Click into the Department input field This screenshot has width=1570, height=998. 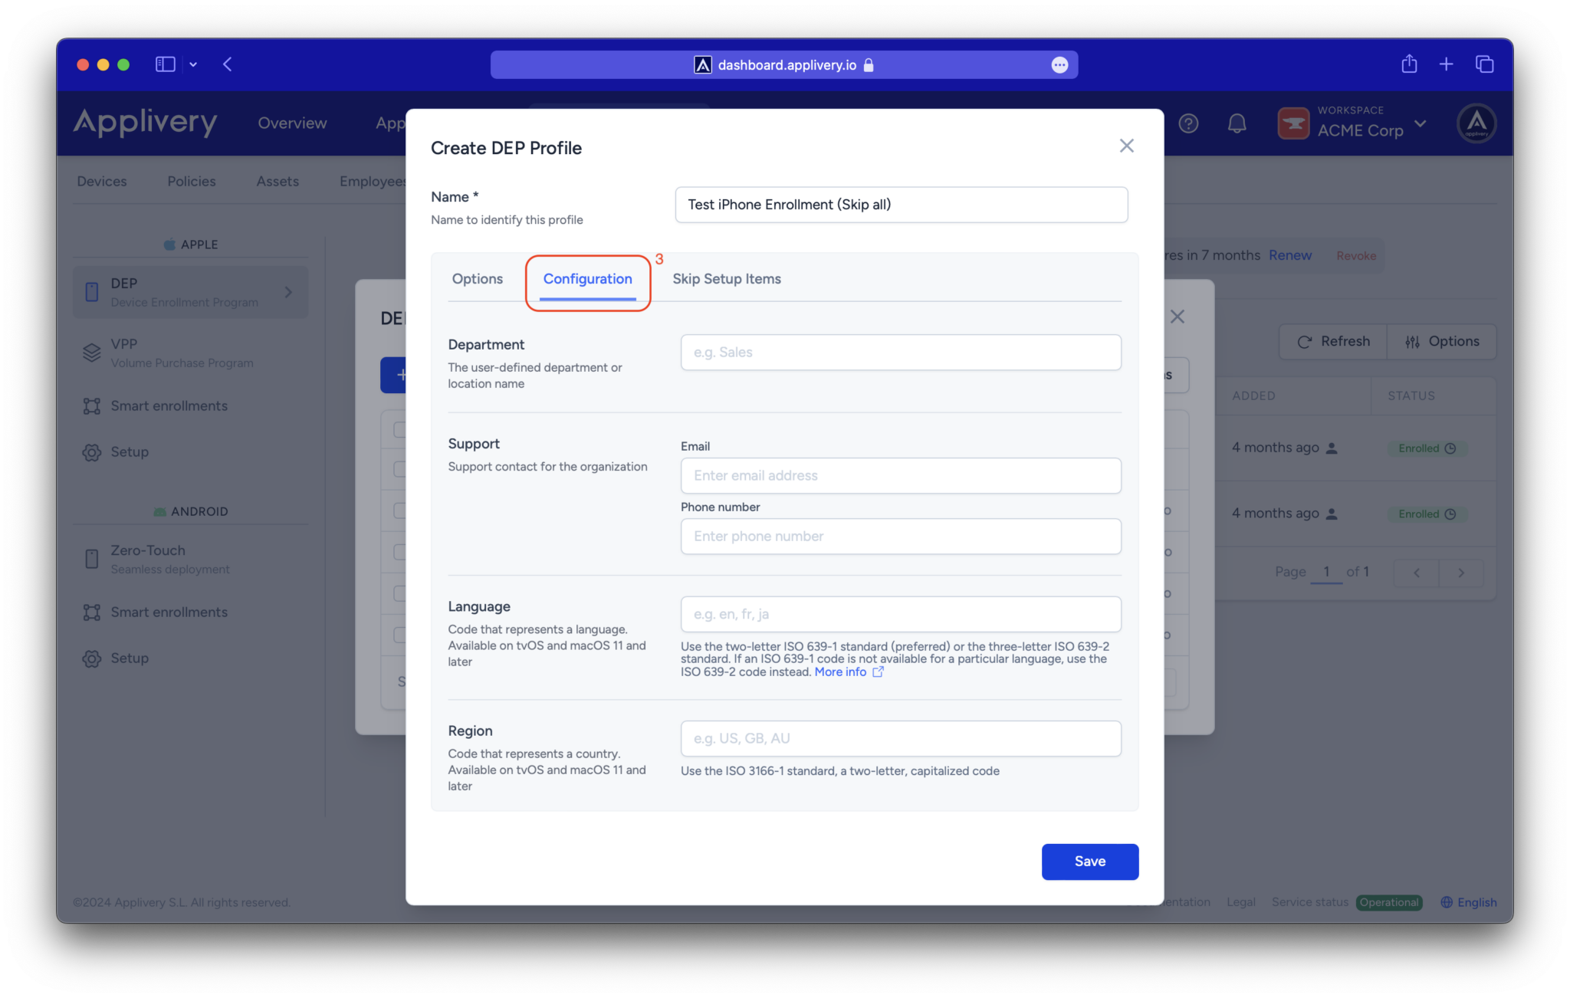tap(900, 353)
